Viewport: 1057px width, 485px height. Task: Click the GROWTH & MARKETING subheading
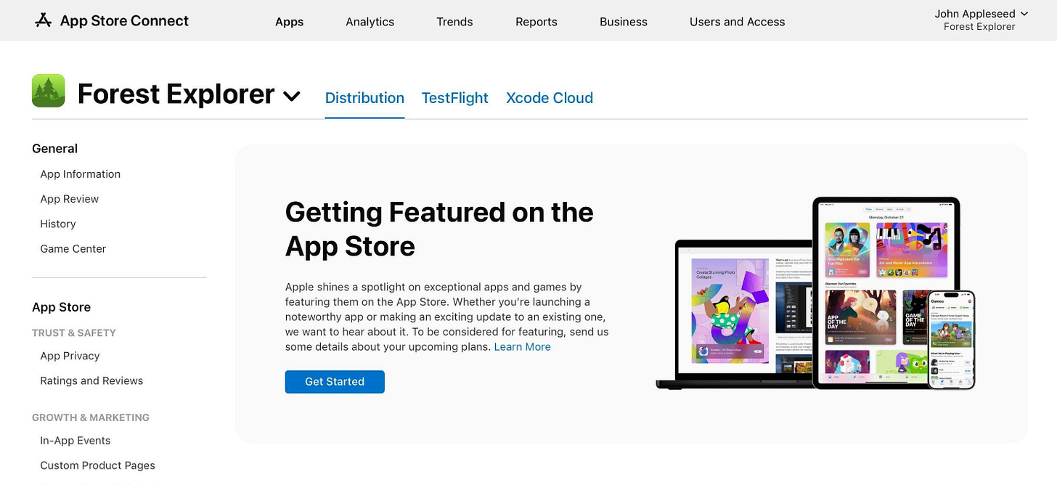coord(91,417)
